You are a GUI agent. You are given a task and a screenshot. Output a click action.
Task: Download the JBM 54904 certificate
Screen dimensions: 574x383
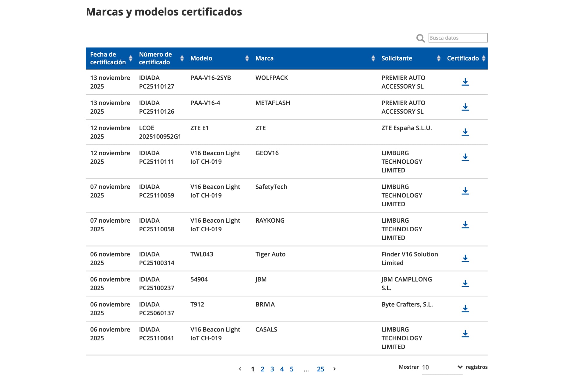(x=465, y=283)
